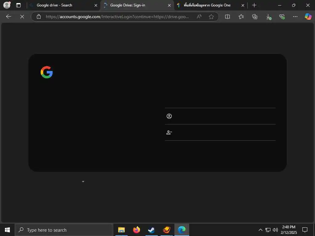
Task: Minimize the Edge browser window
Action: (x=279, y=5)
